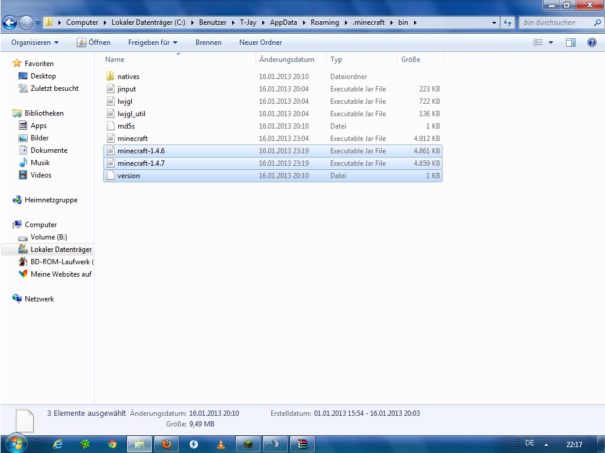Click the Brennen toolbar button
This screenshot has width=605, height=453.
click(x=209, y=42)
